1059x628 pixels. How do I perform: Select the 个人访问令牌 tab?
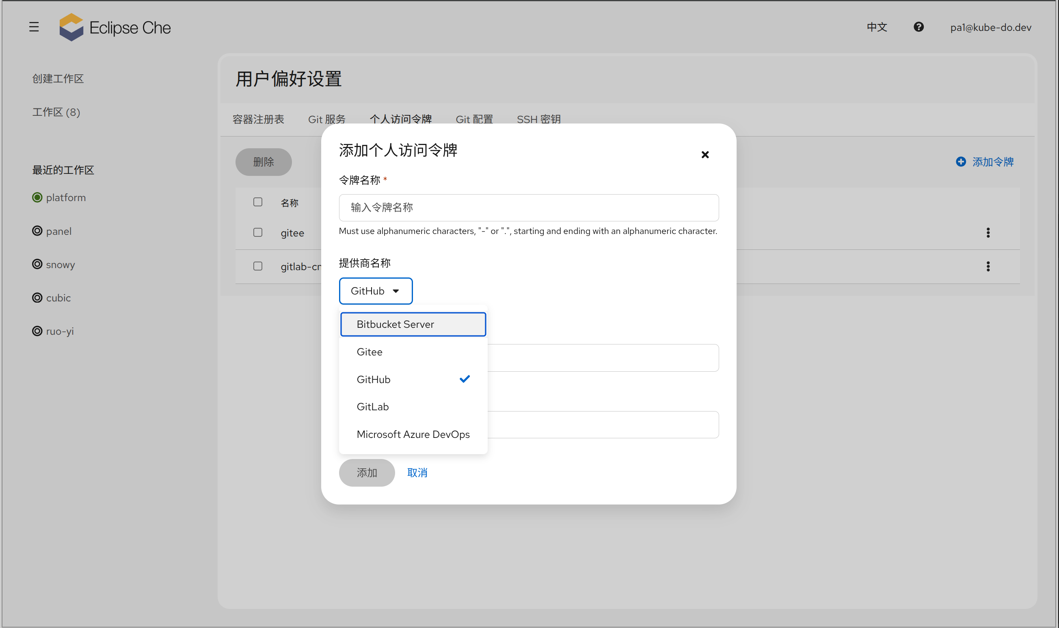400,119
